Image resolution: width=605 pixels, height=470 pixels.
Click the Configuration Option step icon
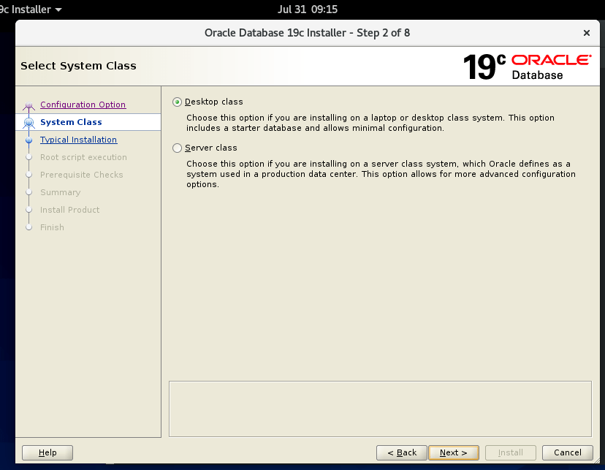tap(28, 105)
